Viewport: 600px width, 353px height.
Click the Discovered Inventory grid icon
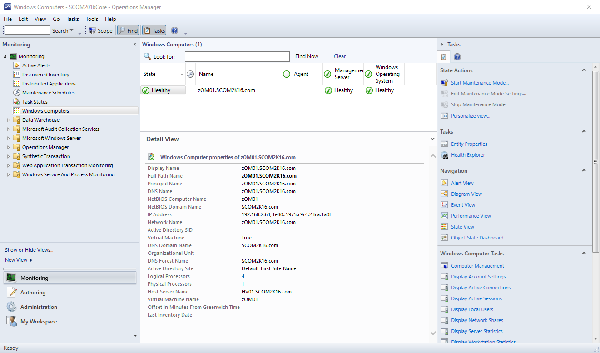click(x=17, y=75)
